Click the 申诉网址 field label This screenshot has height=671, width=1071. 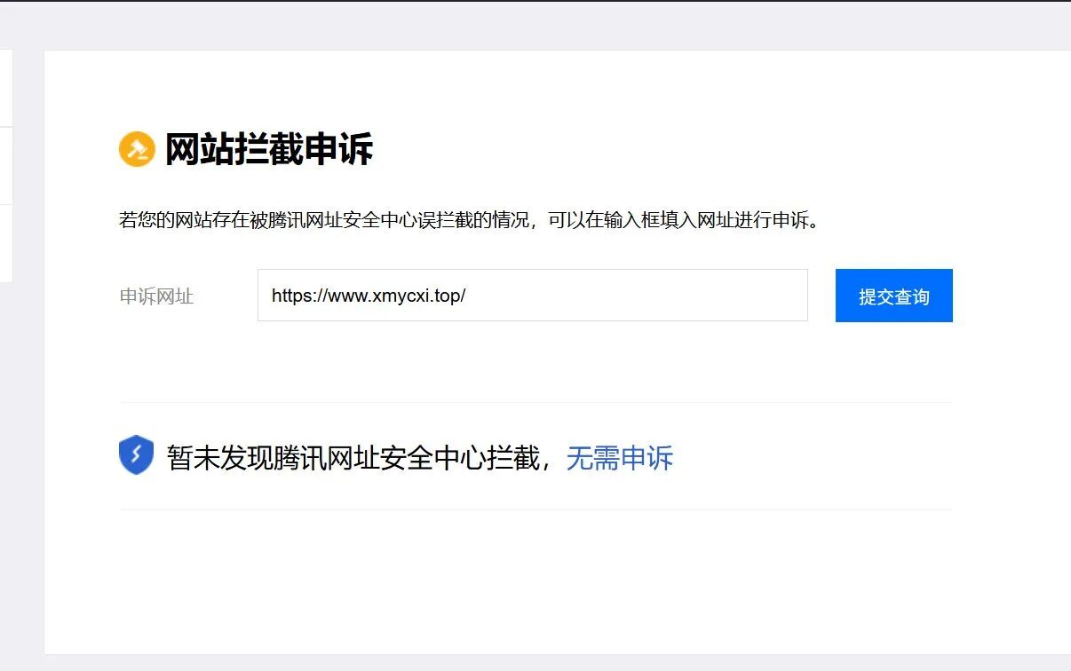coord(156,296)
